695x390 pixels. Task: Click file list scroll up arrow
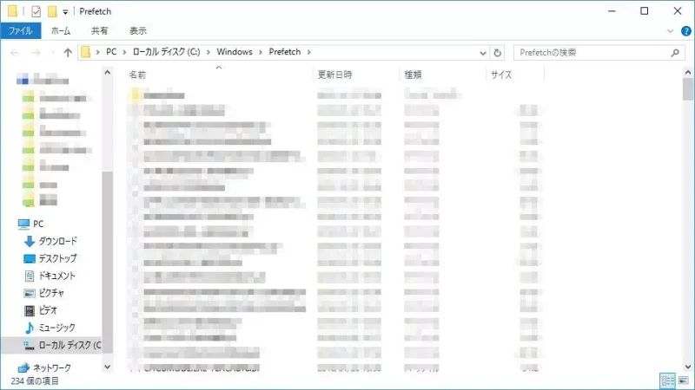coord(687,72)
